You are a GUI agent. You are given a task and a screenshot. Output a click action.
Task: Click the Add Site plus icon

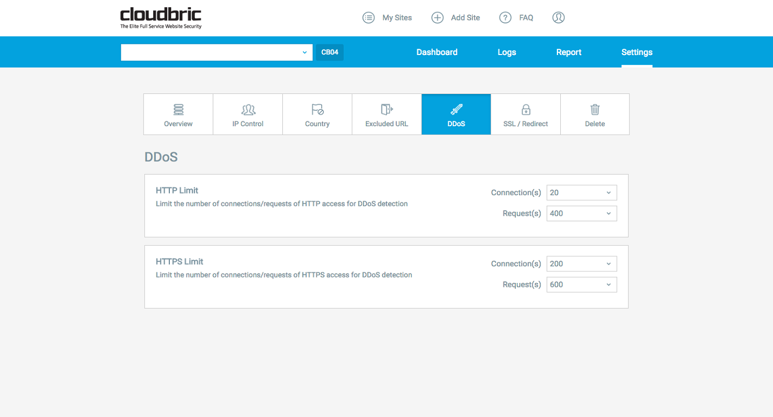(x=438, y=18)
